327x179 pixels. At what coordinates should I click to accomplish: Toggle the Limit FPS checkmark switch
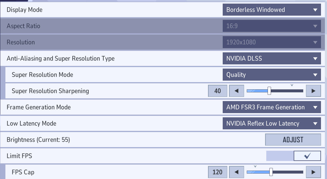click(x=307, y=156)
